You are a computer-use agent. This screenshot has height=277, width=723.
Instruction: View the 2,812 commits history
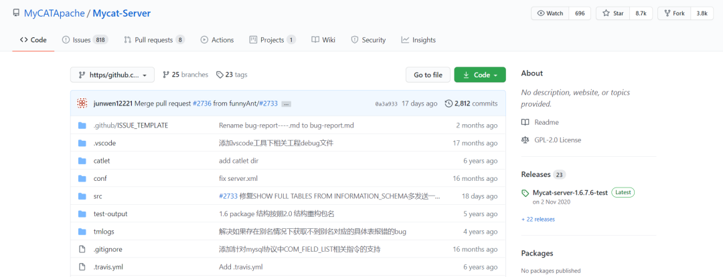pos(471,104)
